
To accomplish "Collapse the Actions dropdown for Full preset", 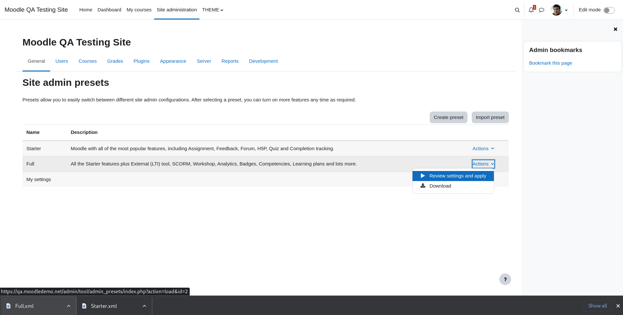I will pyautogui.click(x=483, y=164).
